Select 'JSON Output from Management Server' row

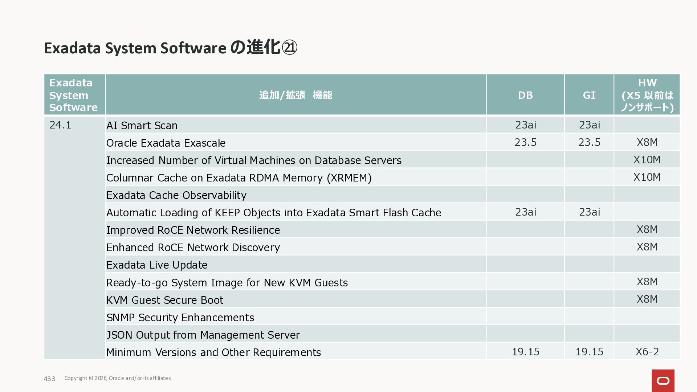click(203, 335)
